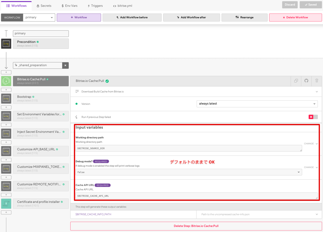Image resolution: width=323 pixels, height=232 pixels.
Task: Open the Env Vars tab
Action: (70, 6)
